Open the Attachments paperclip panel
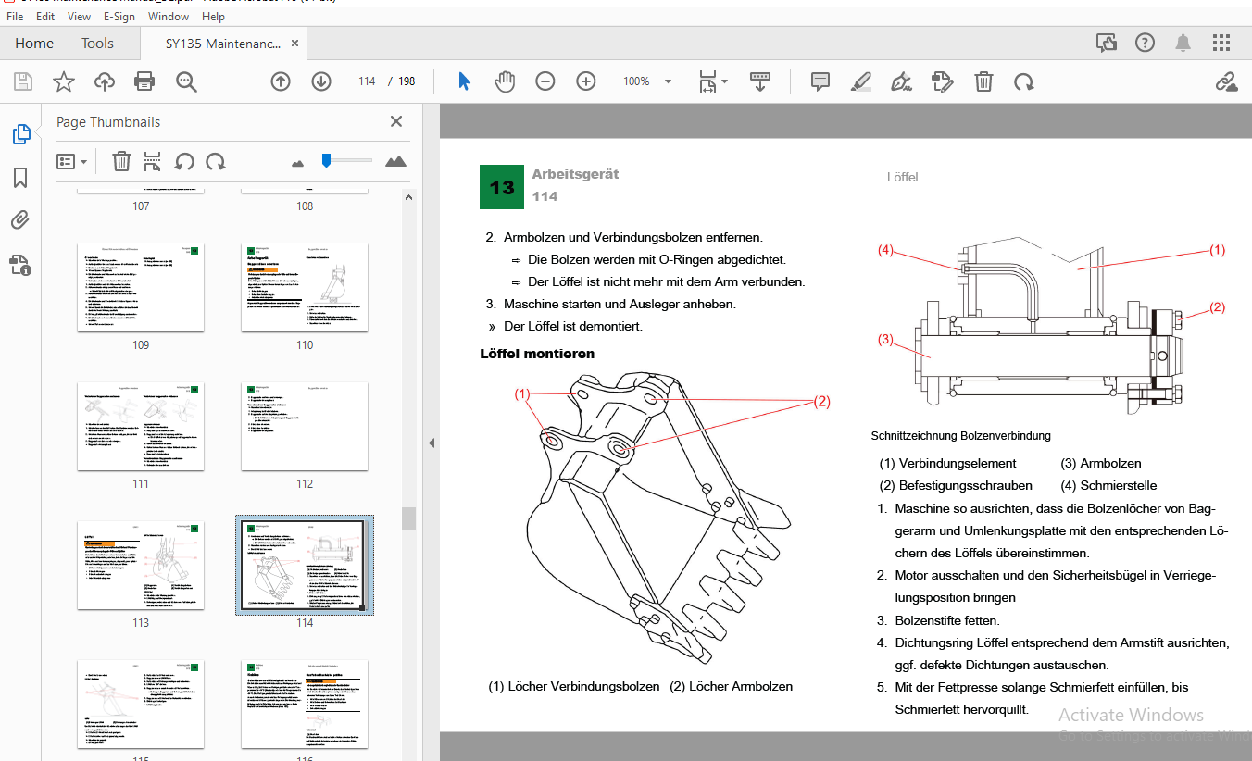The height and width of the screenshot is (761, 1252). pos(20,220)
